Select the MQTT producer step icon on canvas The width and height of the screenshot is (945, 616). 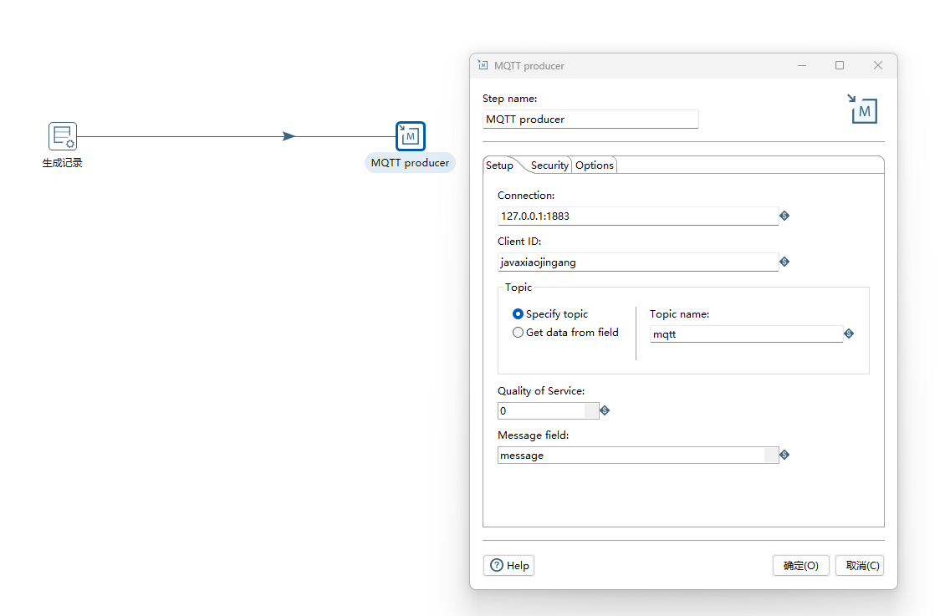coord(410,136)
